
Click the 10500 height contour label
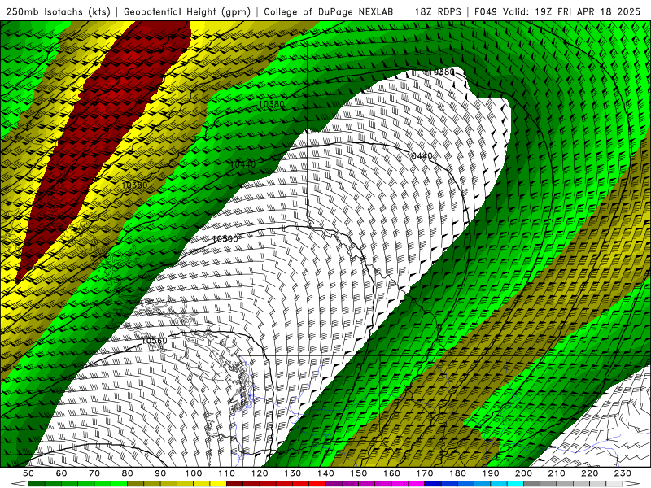[x=225, y=239]
